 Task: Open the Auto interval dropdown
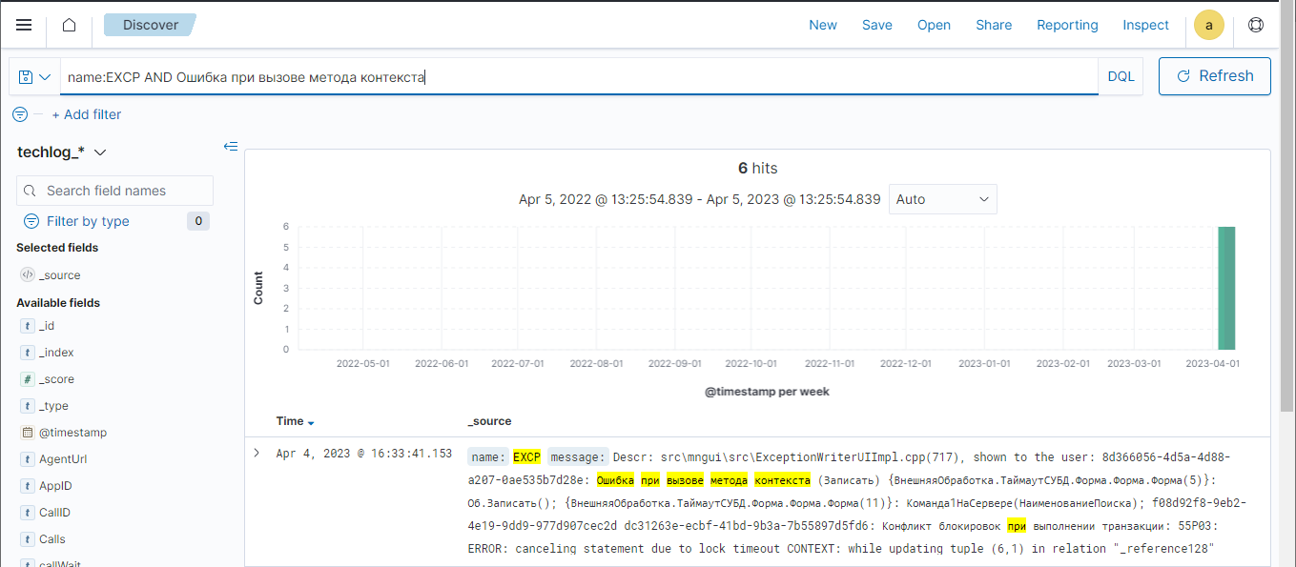[942, 199]
